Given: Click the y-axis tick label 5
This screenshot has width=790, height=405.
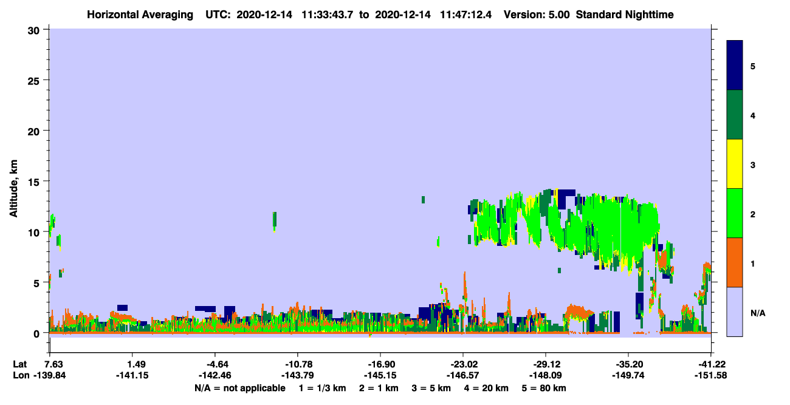Looking at the screenshot, I should pos(38,282).
